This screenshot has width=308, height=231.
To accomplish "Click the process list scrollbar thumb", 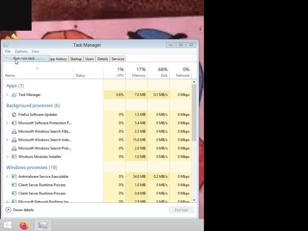I will (x=194, y=113).
